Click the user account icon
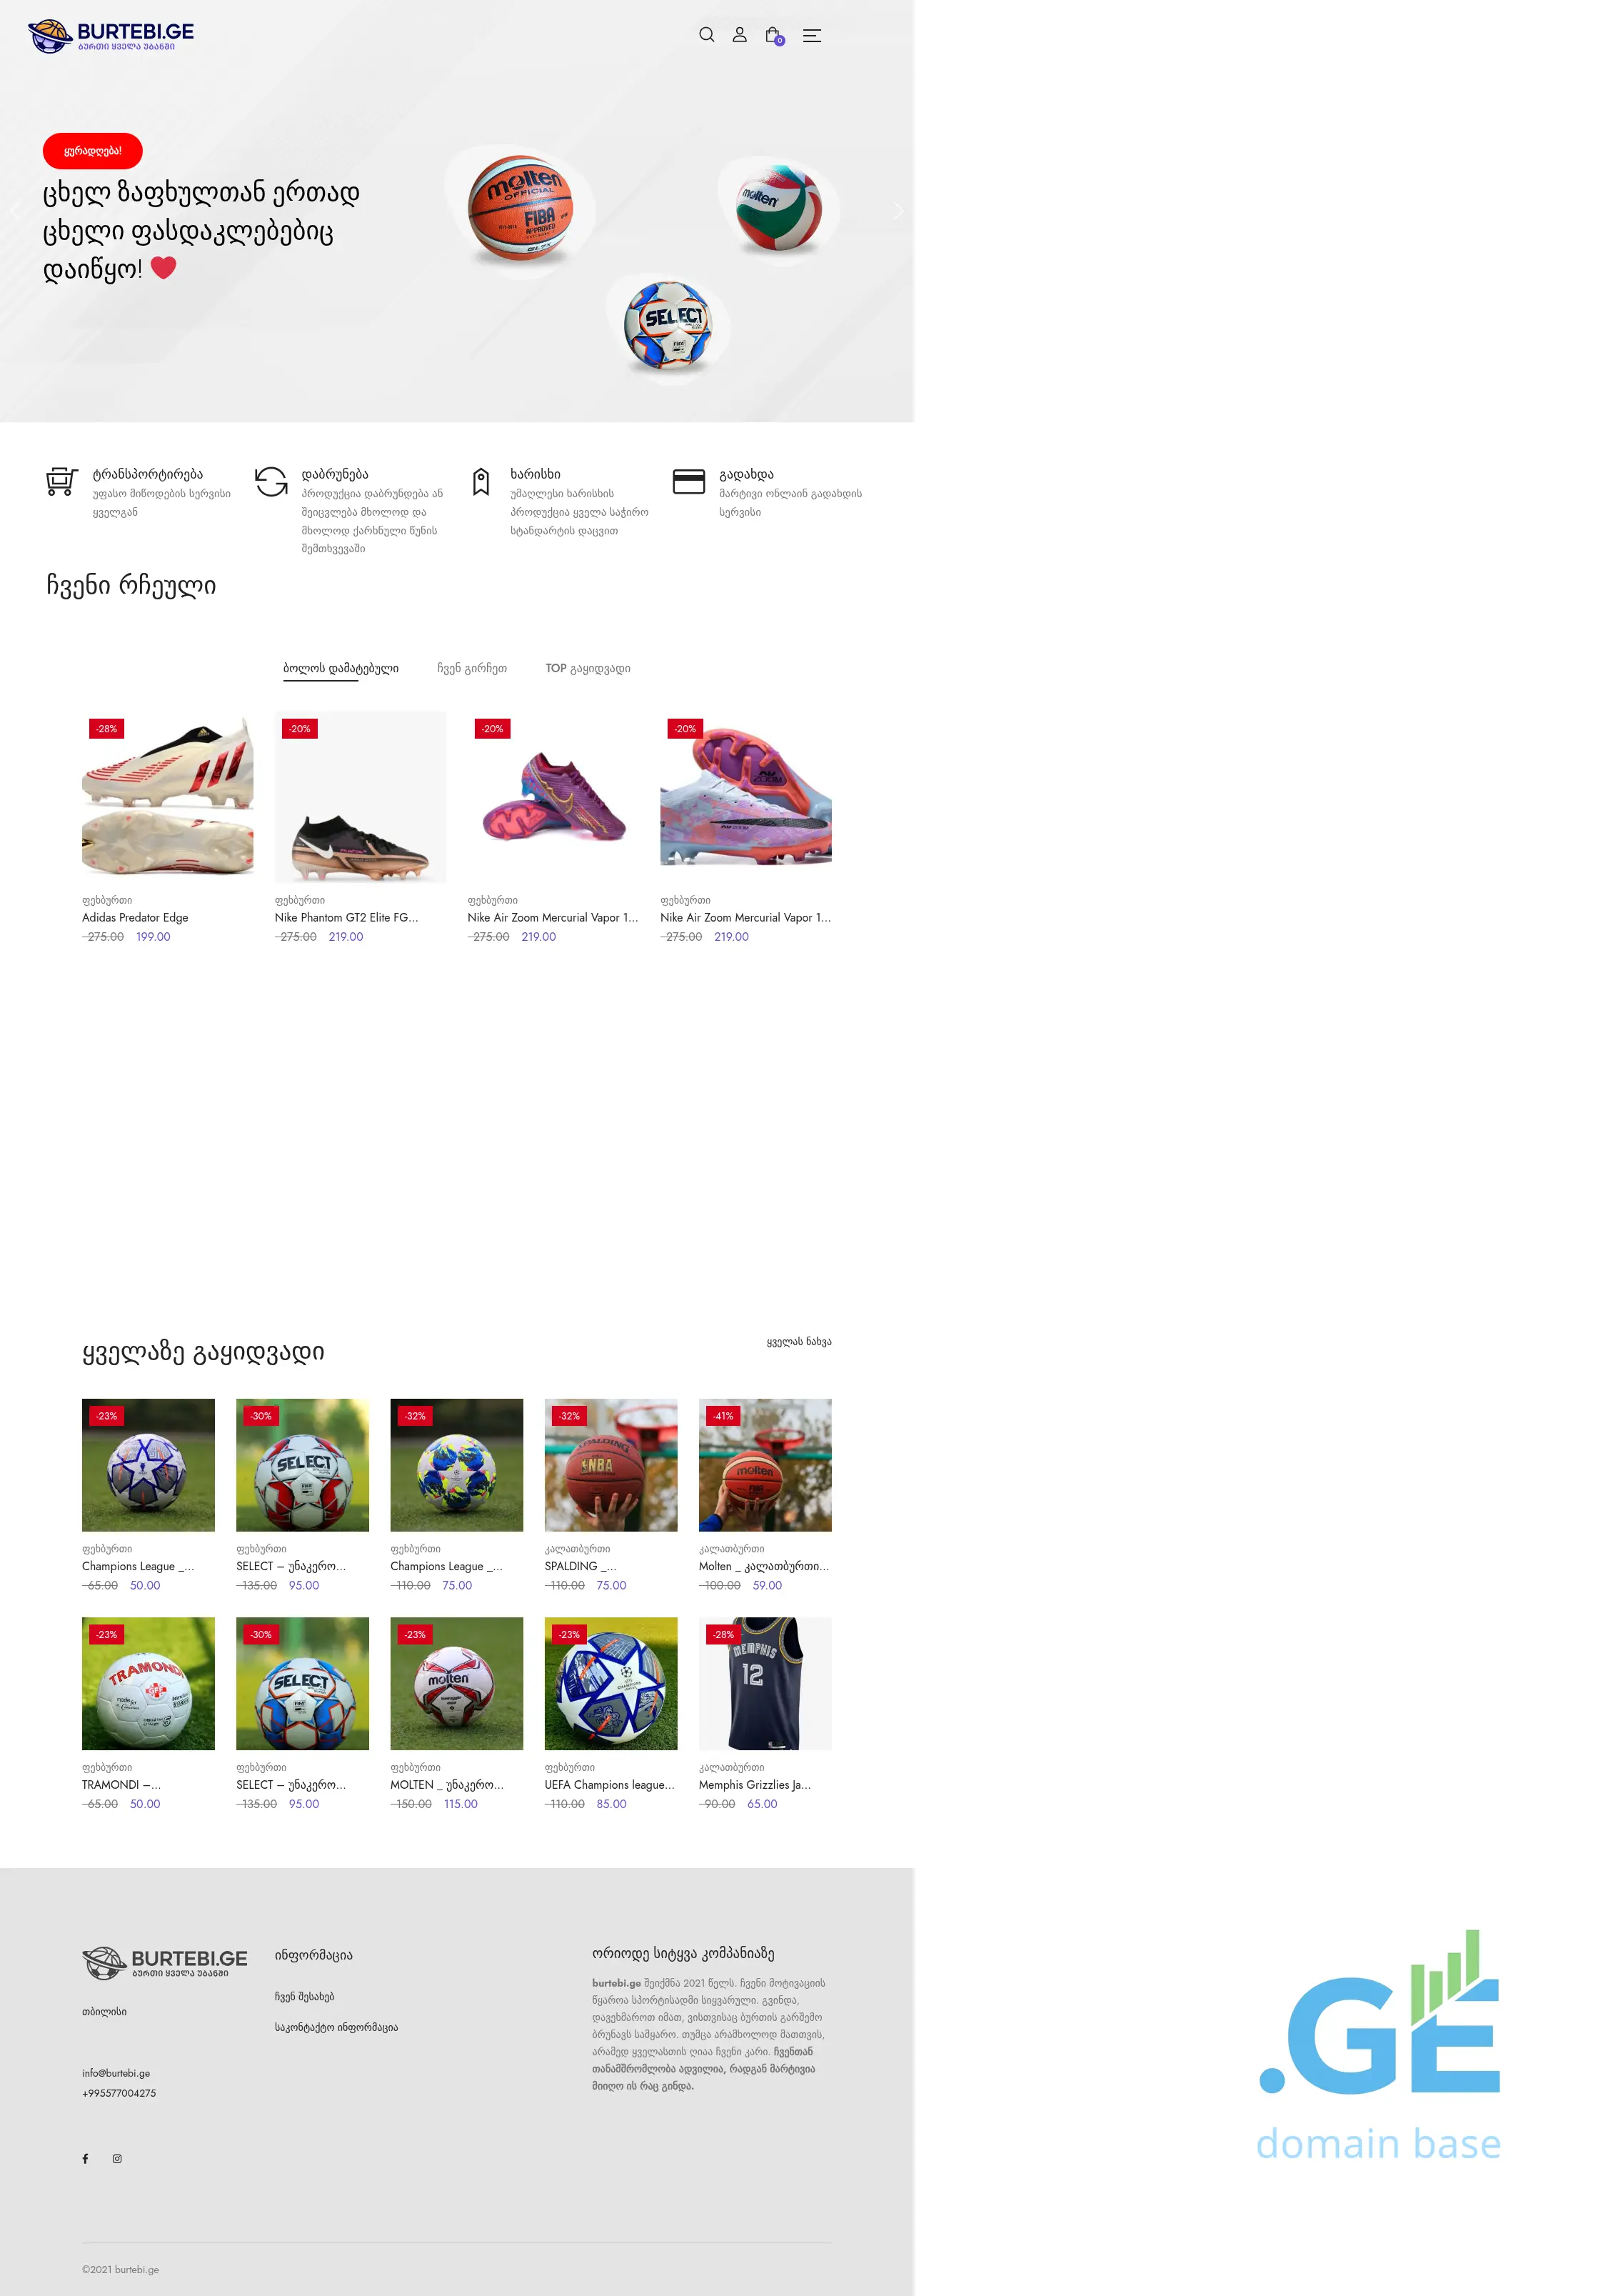Screen dimensions: 1613x2296 click(740, 35)
